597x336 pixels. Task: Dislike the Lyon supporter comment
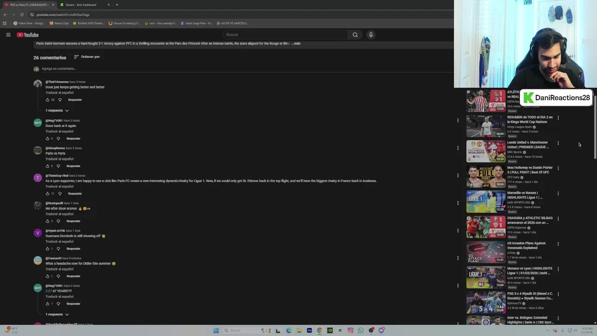click(60, 194)
